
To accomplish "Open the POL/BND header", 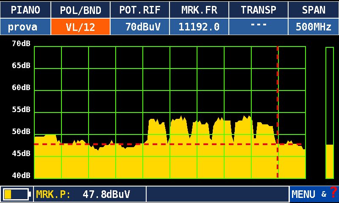I will (81, 10).
